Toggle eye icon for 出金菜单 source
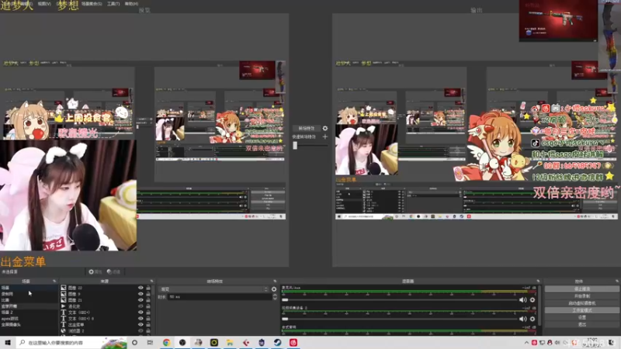The image size is (621, 349). click(141, 324)
